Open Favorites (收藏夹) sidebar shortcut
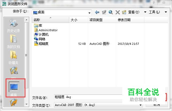172x111 pixels. point(13,58)
